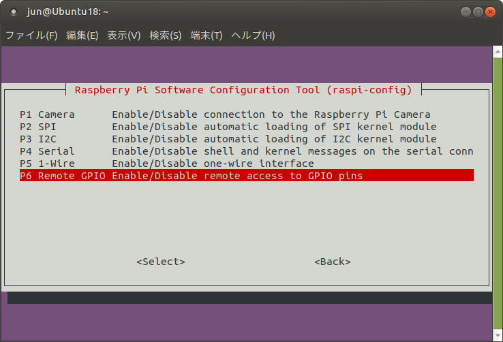Close the terminal window
503x342 pixels.
(490, 12)
